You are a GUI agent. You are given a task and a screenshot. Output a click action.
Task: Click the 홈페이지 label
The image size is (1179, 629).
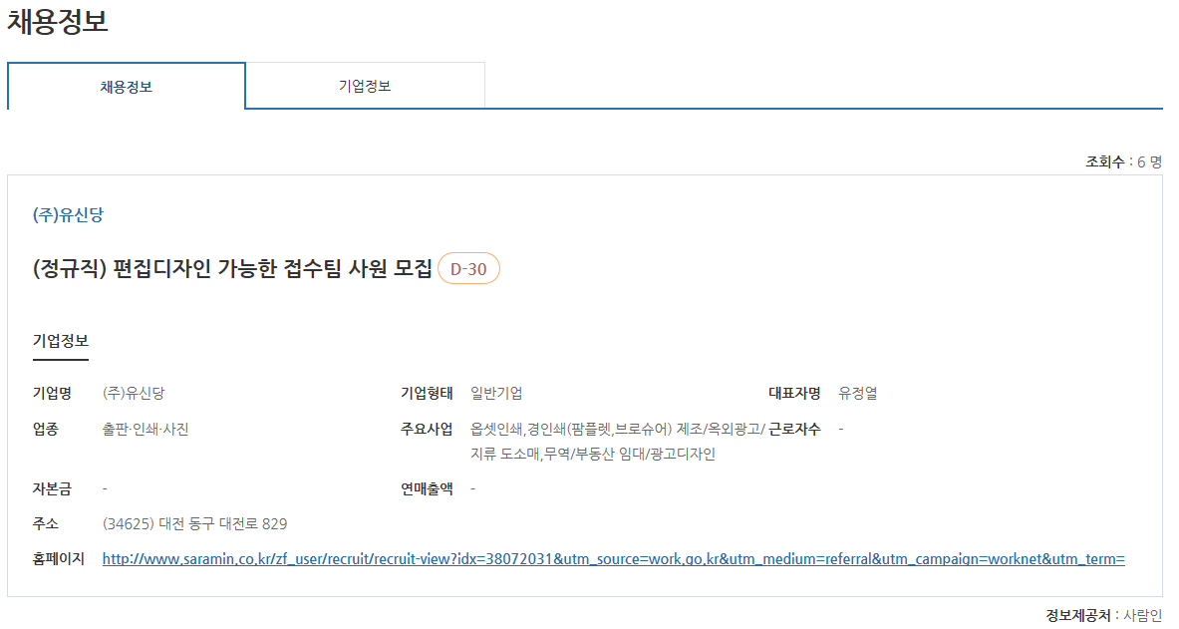(x=58, y=559)
